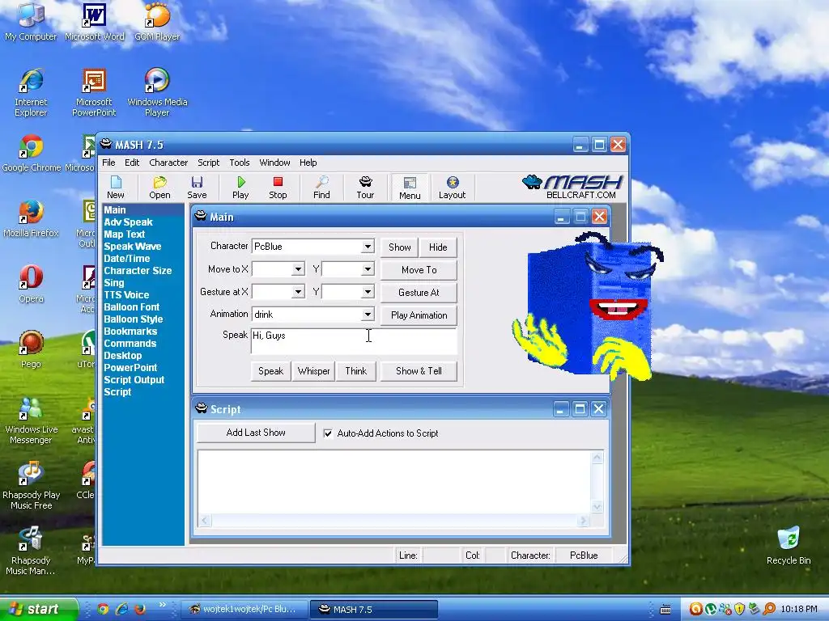829x621 pixels.
Task: Select the Windows Media Player desktop icon
Action: coord(157,92)
